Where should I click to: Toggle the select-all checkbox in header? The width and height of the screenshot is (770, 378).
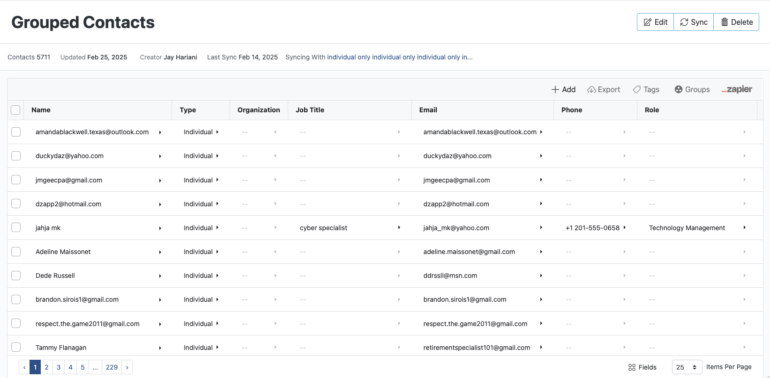tap(15, 110)
